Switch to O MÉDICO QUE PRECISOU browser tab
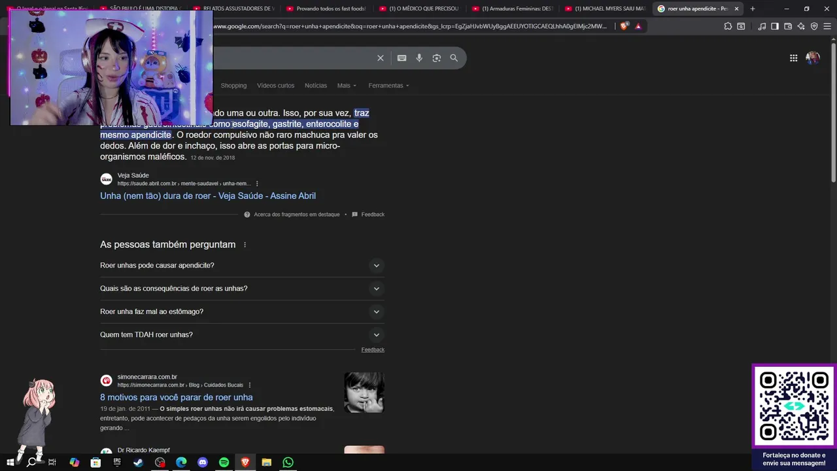Screen dimensions: 837x471 pyautogui.click(x=419, y=9)
